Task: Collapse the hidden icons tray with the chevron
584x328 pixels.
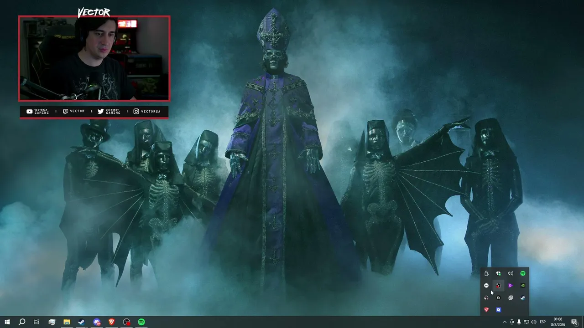Action: [504, 322]
